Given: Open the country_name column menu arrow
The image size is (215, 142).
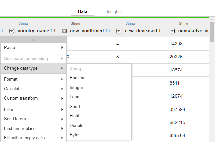Looking at the screenshot, I should click(12, 31).
